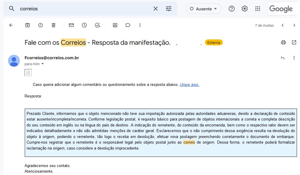Image resolution: width=300 pixels, height=175 pixels.
Task: Click the 'Agradecemos seu contato.' line
Action: 47,166
